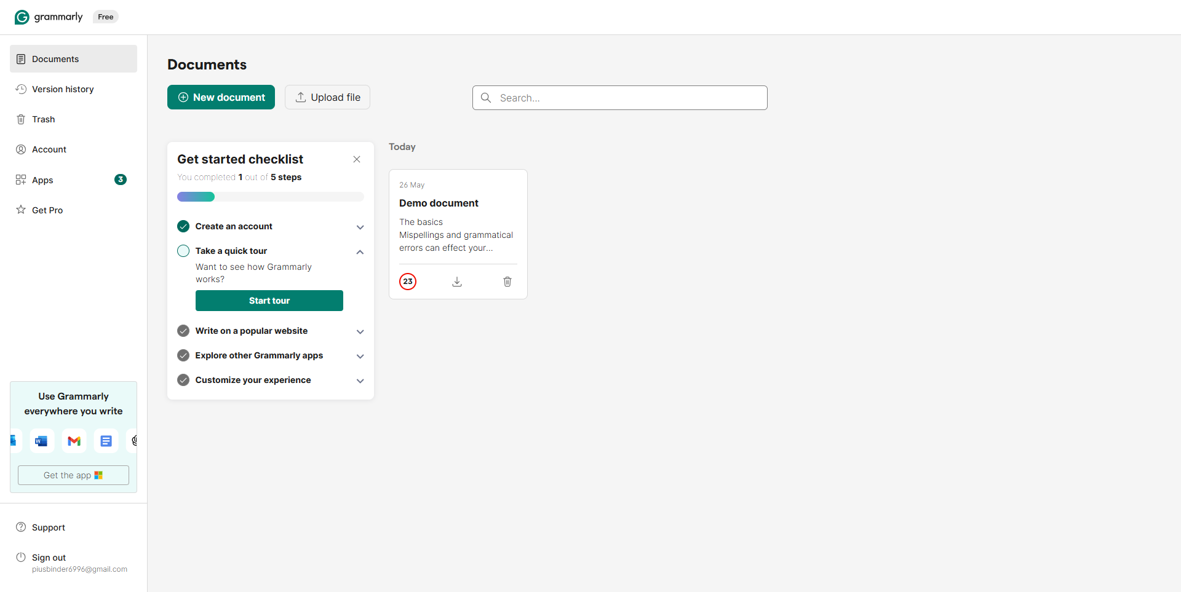The width and height of the screenshot is (1181, 592).
Task: Click the Get the app button
Action: [73, 475]
